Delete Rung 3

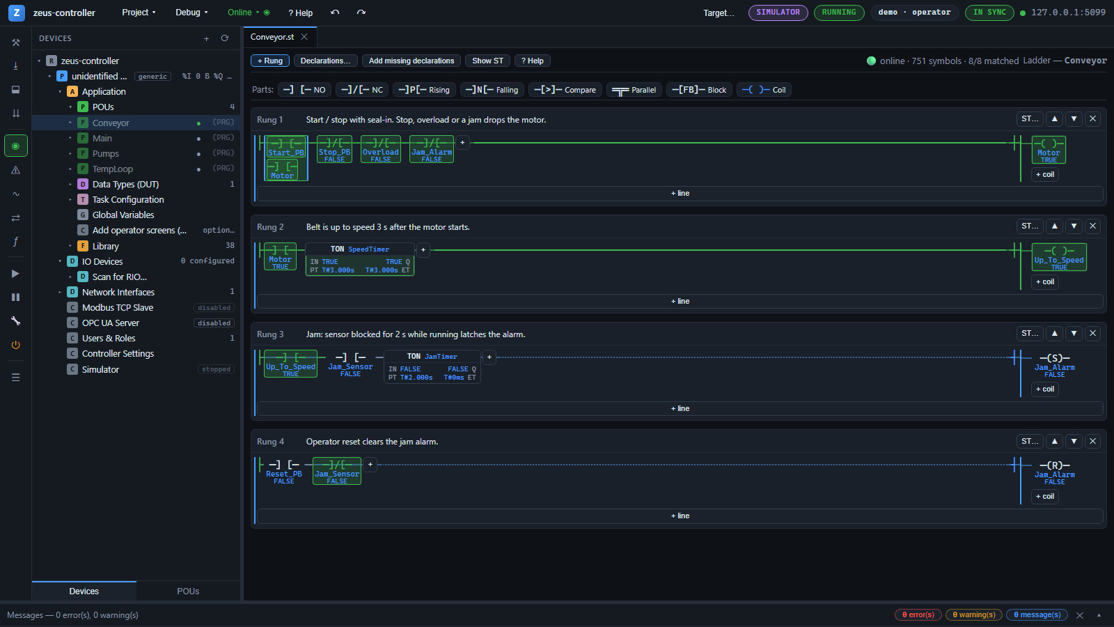tap(1093, 334)
